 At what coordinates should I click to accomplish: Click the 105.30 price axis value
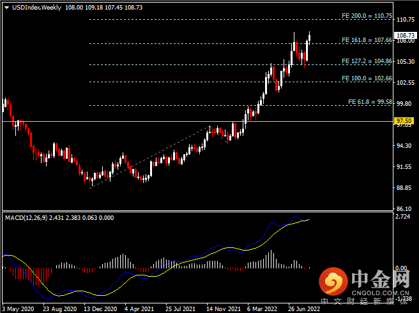[x=406, y=62]
